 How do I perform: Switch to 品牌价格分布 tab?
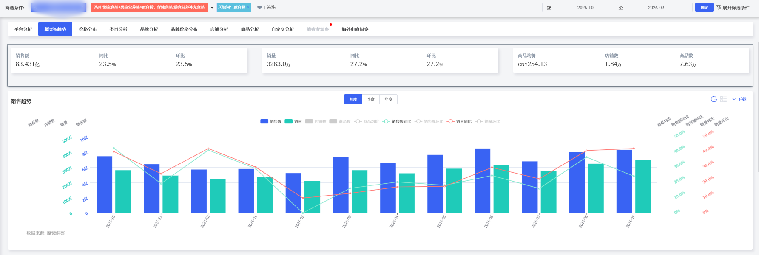(x=184, y=29)
